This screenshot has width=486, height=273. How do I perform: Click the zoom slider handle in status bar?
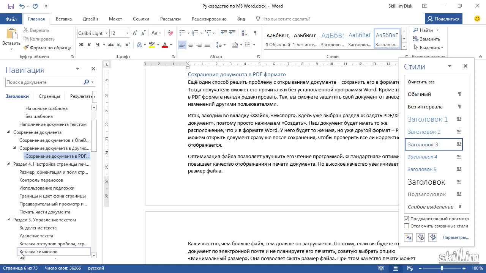(442, 268)
